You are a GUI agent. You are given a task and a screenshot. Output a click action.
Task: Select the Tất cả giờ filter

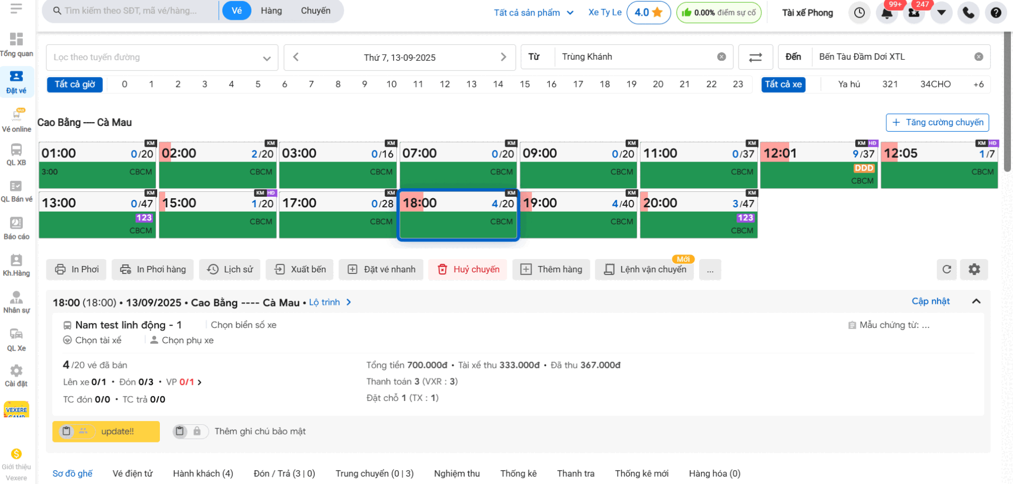(75, 84)
